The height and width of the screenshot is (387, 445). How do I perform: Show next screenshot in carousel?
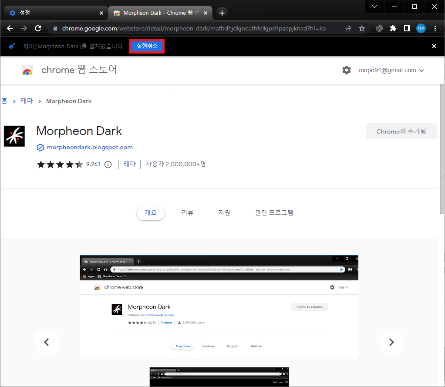[391, 342]
